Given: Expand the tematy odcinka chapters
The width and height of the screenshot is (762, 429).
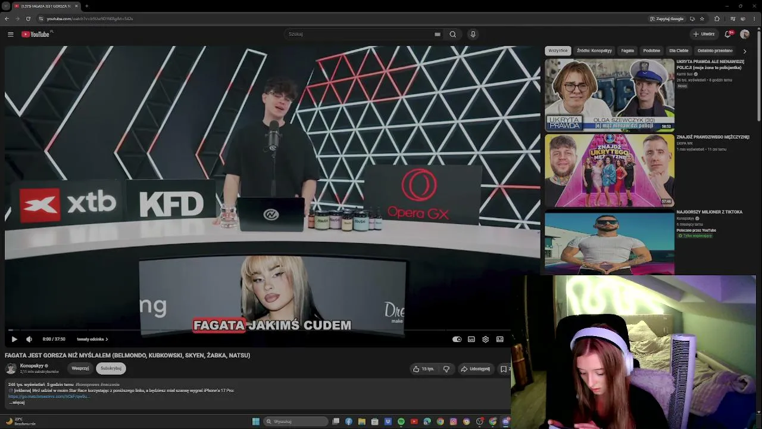Looking at the screenshot, I should coord(92,339).
